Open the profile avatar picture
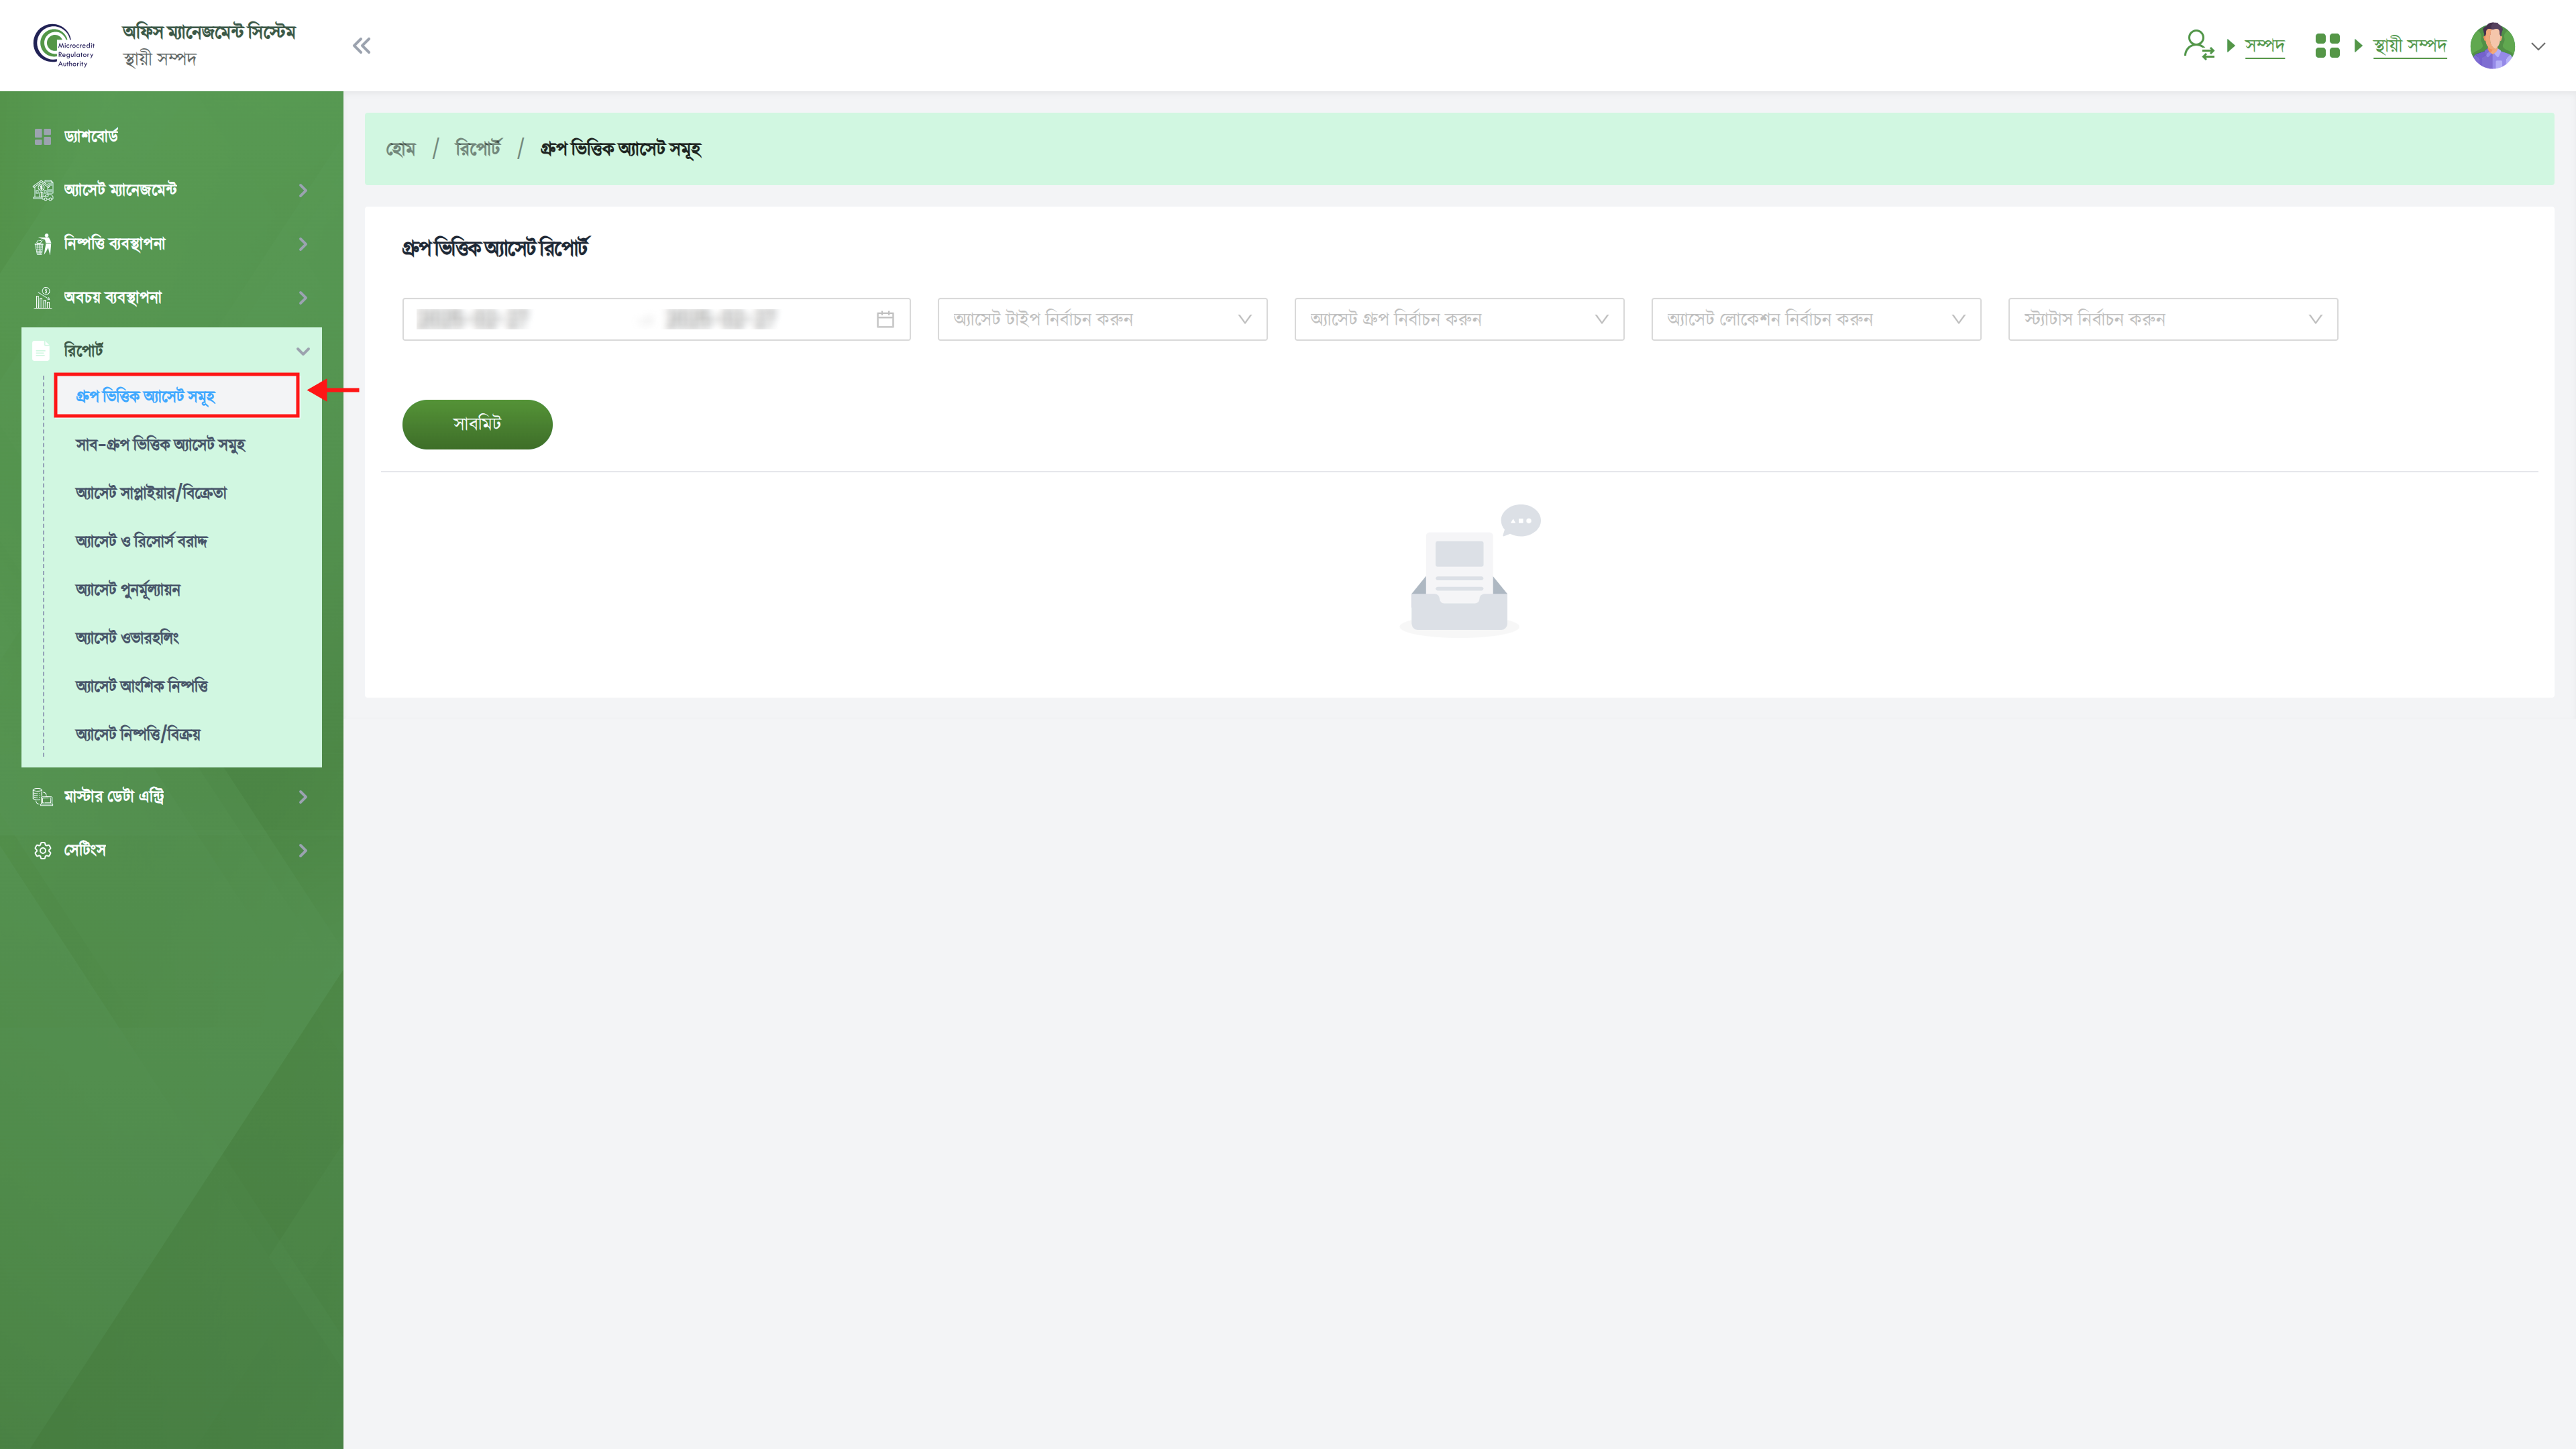The image size is (2576, 1449). click(2492, 46)
